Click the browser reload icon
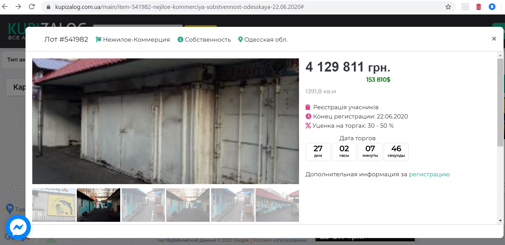Viewport: 505px width, 245px height. 32,7
